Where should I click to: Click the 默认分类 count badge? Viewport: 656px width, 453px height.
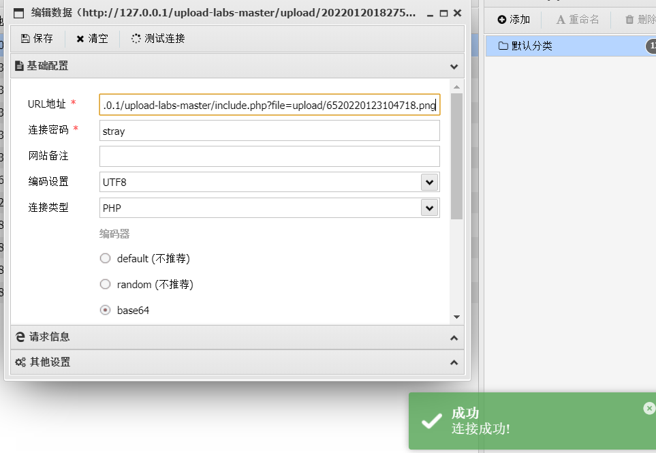click(651, 46)
